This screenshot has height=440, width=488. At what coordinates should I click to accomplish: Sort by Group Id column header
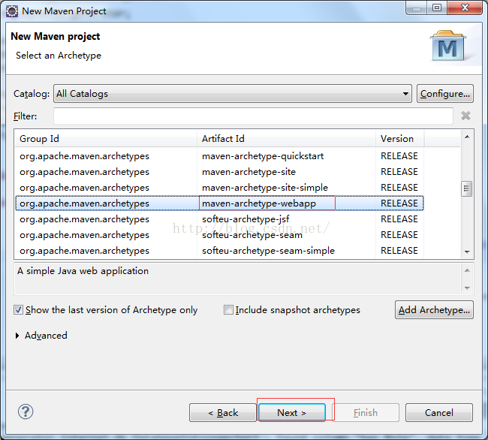106,139
